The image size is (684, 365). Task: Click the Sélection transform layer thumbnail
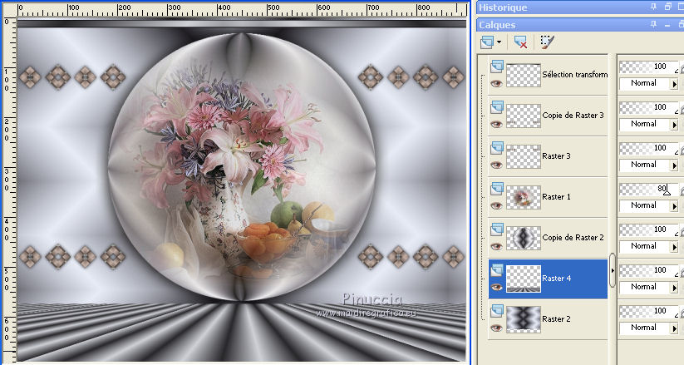point(524,75)
